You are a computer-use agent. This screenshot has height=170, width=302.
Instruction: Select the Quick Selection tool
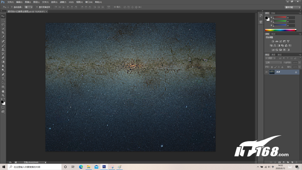coord(3,29)
